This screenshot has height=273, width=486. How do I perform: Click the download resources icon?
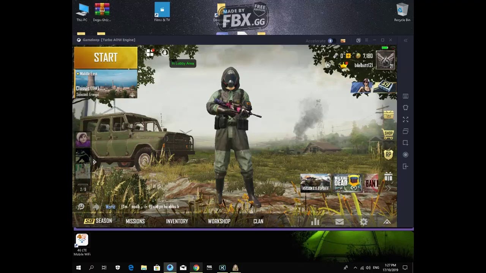click(165, 53)
